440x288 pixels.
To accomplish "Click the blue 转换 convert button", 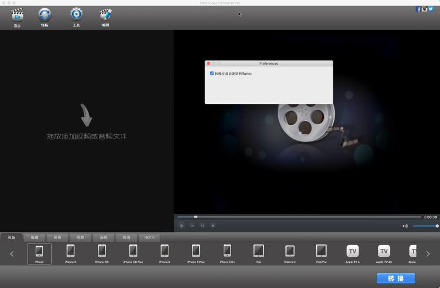I will pos(395,278).
